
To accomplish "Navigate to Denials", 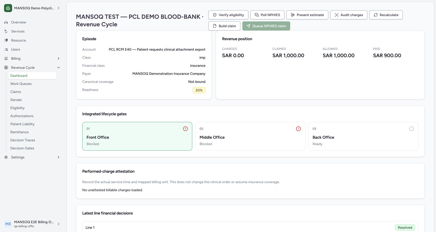I will (16, 100).
